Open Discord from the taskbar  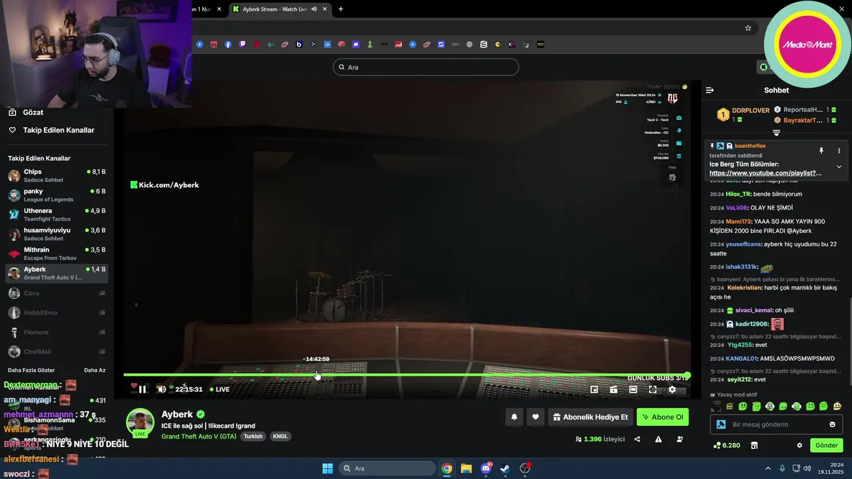(x=486, y=468)
